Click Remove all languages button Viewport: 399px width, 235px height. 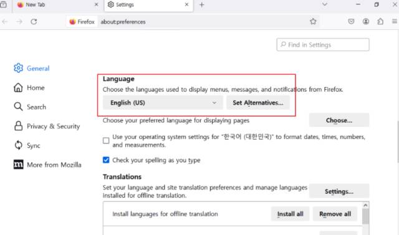(335, 214)
